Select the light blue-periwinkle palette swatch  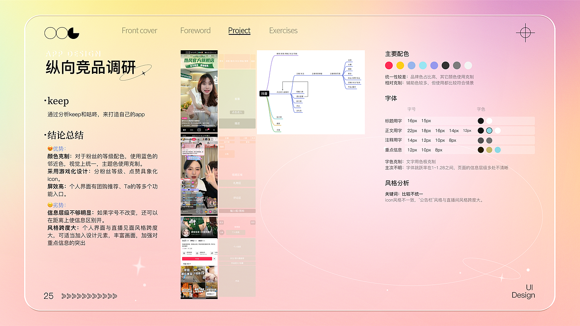click(411, 65)
